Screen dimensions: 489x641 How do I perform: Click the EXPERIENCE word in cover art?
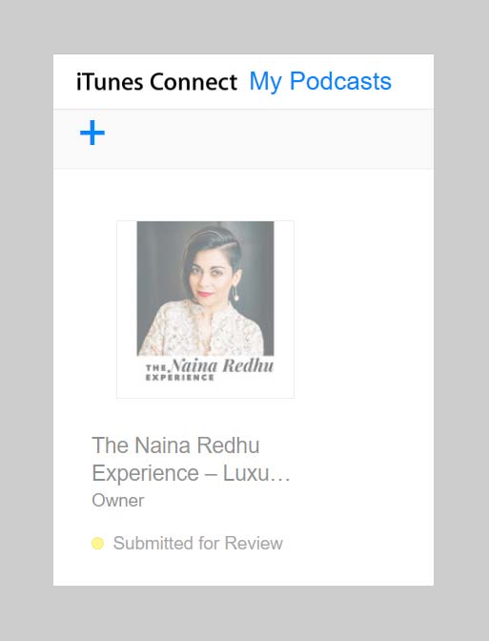(180, 378)
